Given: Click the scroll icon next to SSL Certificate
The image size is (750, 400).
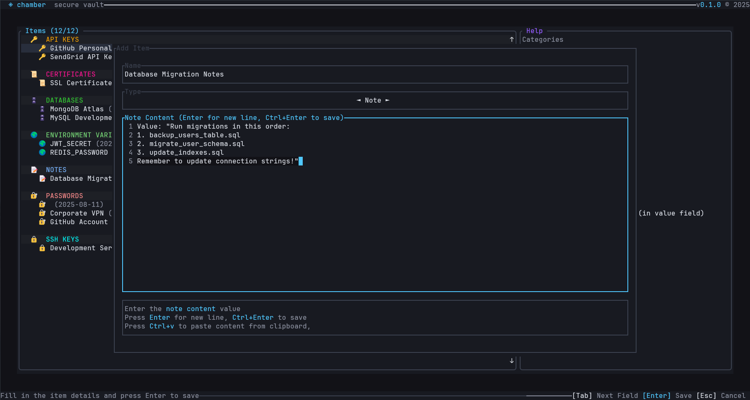Looking at the screenshot, I should (x=42, y=83).
